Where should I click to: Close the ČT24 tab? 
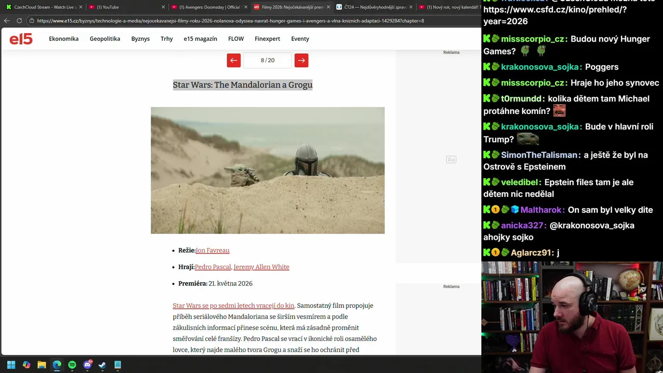point(411,7)
